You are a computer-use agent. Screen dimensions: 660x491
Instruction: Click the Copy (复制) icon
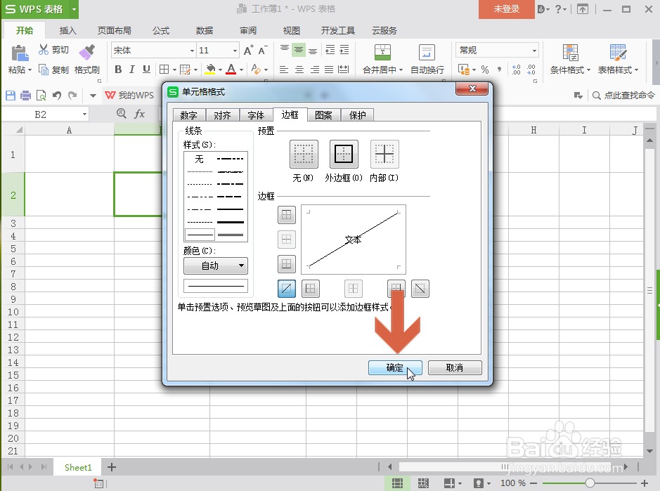(44, 70)
